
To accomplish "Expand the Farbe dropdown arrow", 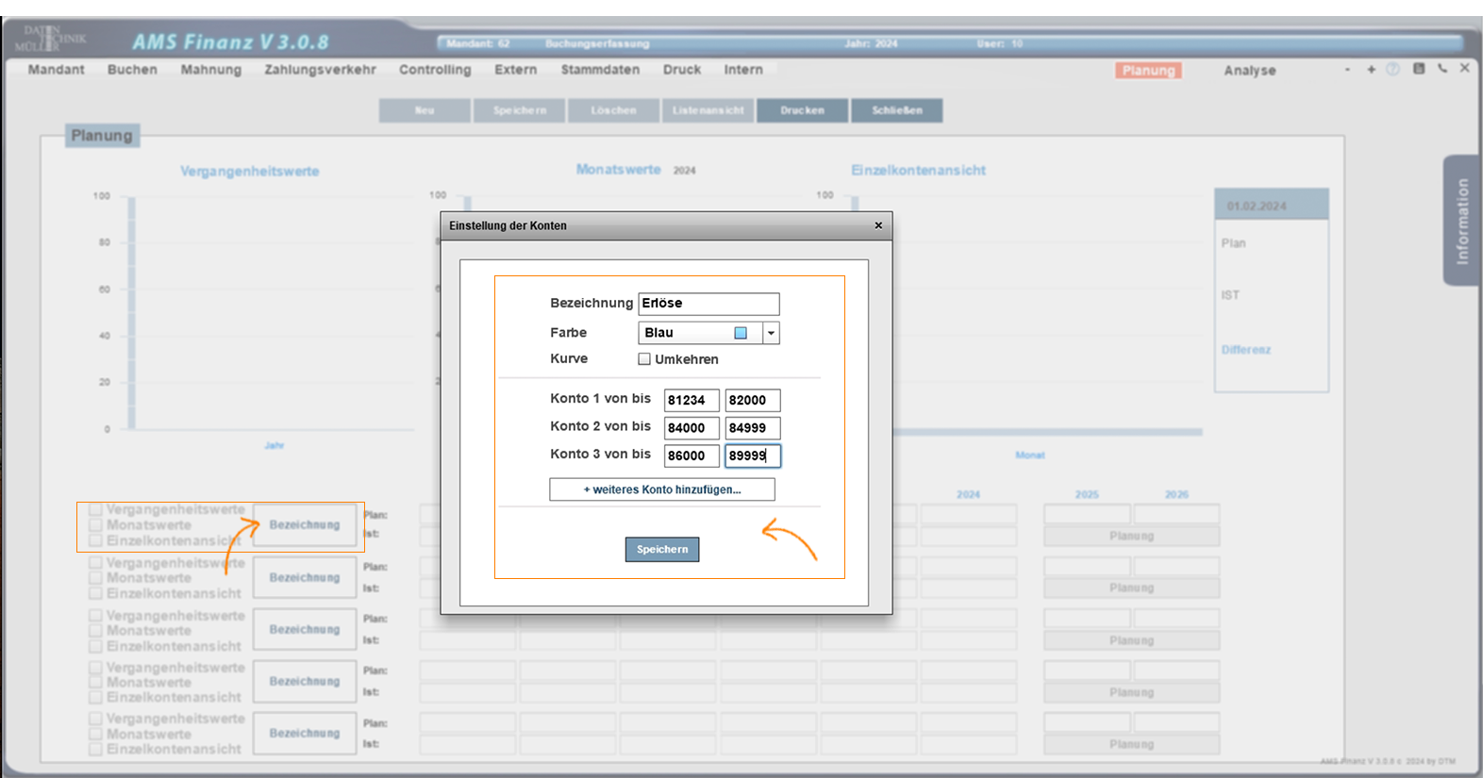I will tap(771, 333).
